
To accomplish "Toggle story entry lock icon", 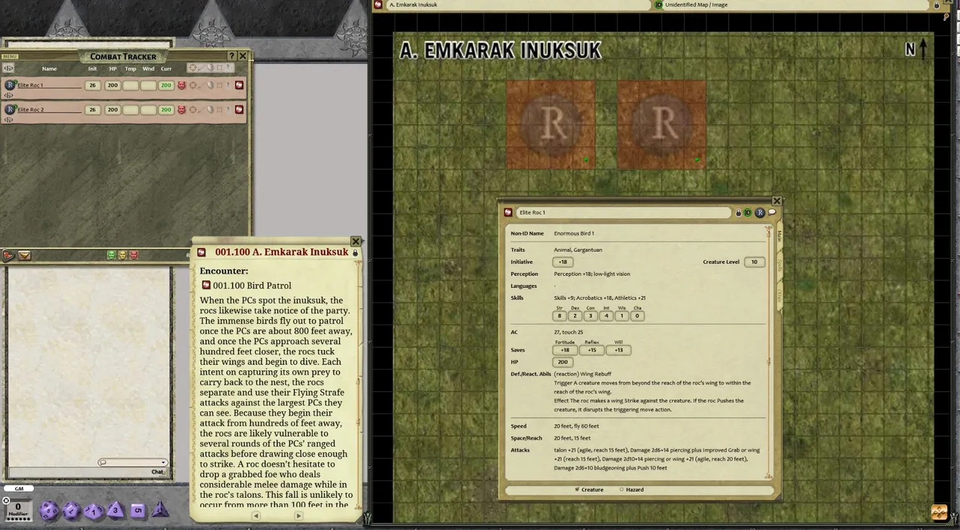I will pyautogui.click(x=355, y=253).
